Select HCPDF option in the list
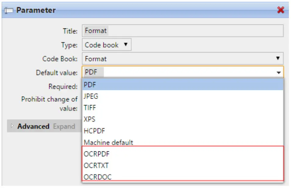291x188 pixels. tap(182, 131)
